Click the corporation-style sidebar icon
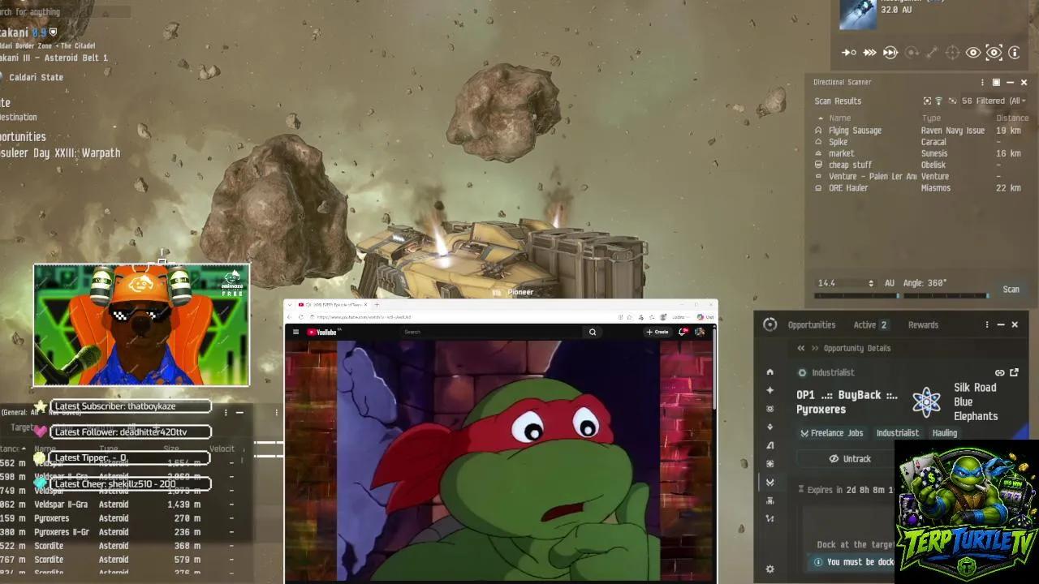 [x=770, y=500]
